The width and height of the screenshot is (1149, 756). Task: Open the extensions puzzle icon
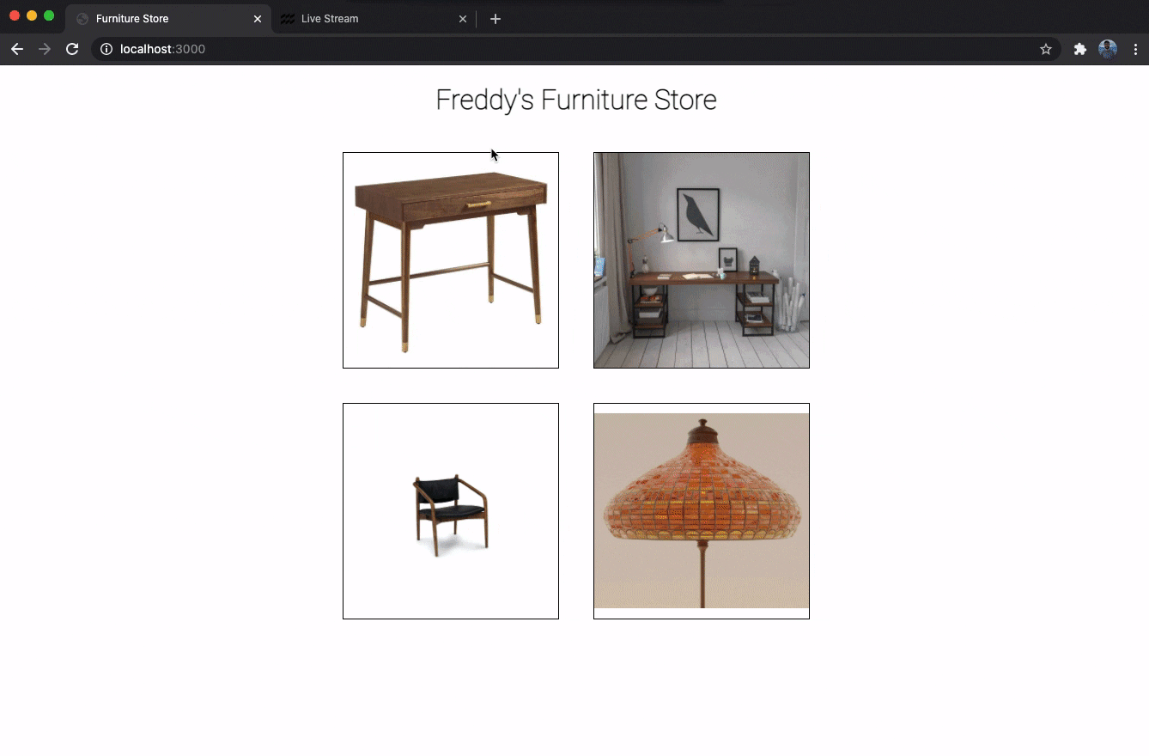pos(1080,49)
